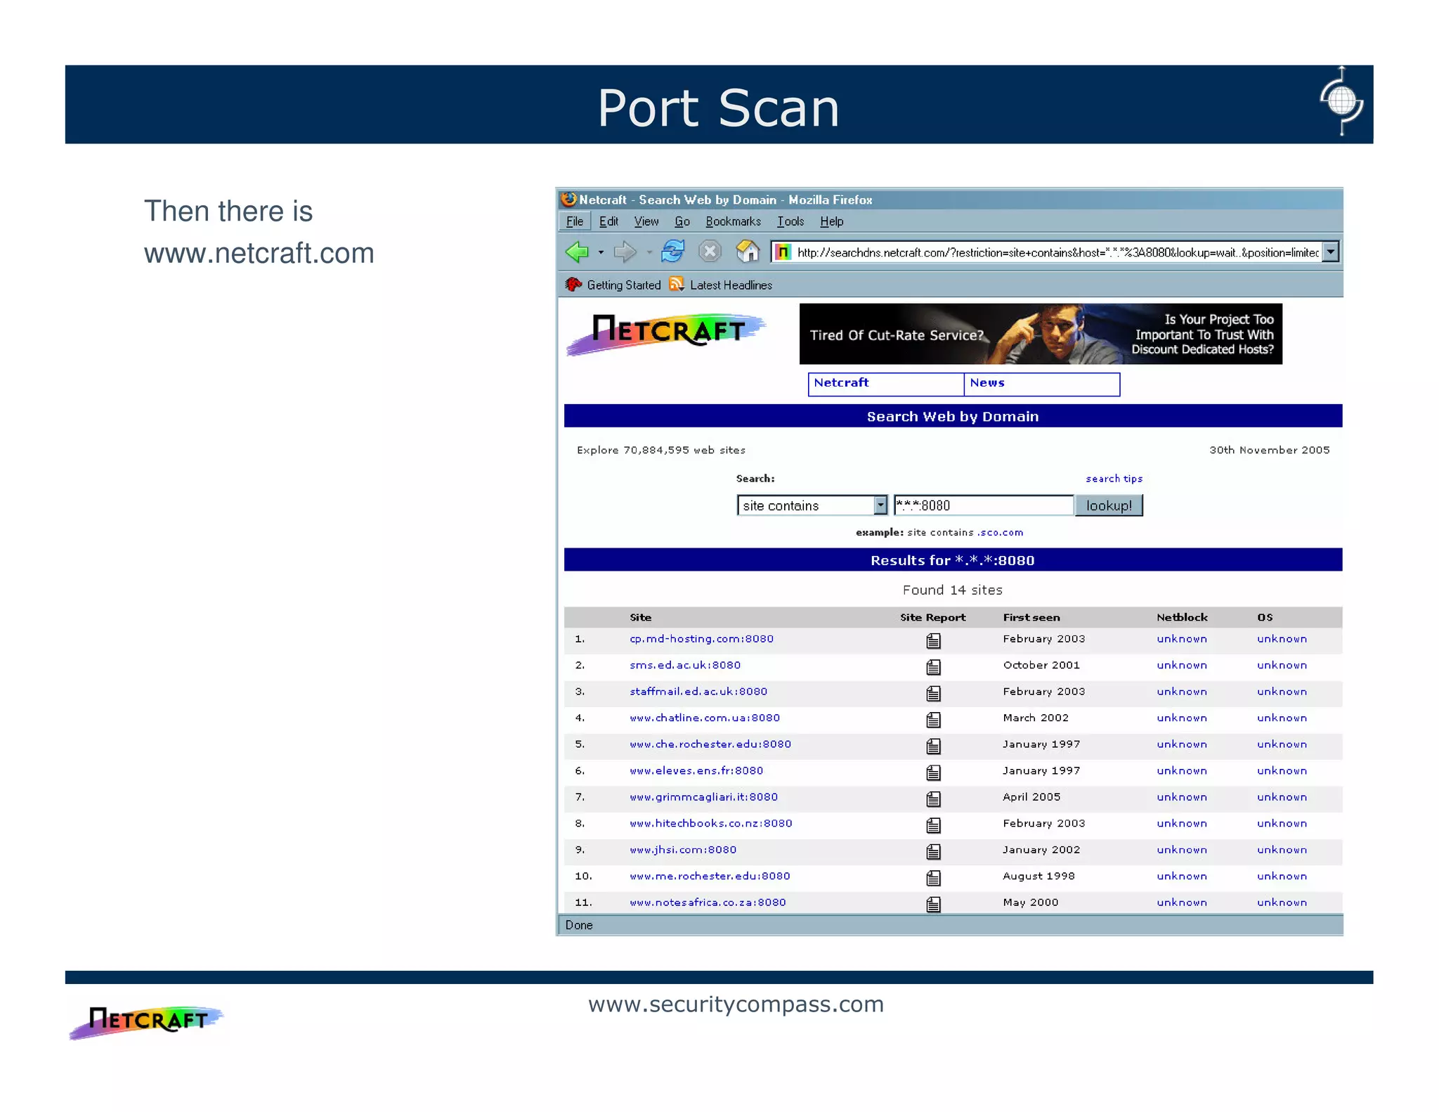1439x1112 pixels.
Task: Click the News navigation tab
Action: pos(1042,384)
